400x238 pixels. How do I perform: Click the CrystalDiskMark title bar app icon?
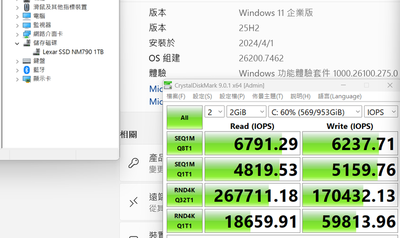click(168, 85)
